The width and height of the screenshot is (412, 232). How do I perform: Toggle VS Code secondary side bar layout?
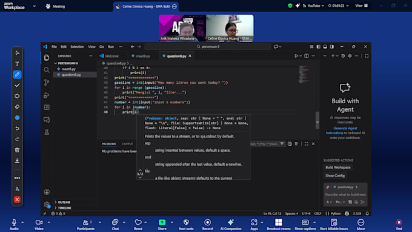332,47
